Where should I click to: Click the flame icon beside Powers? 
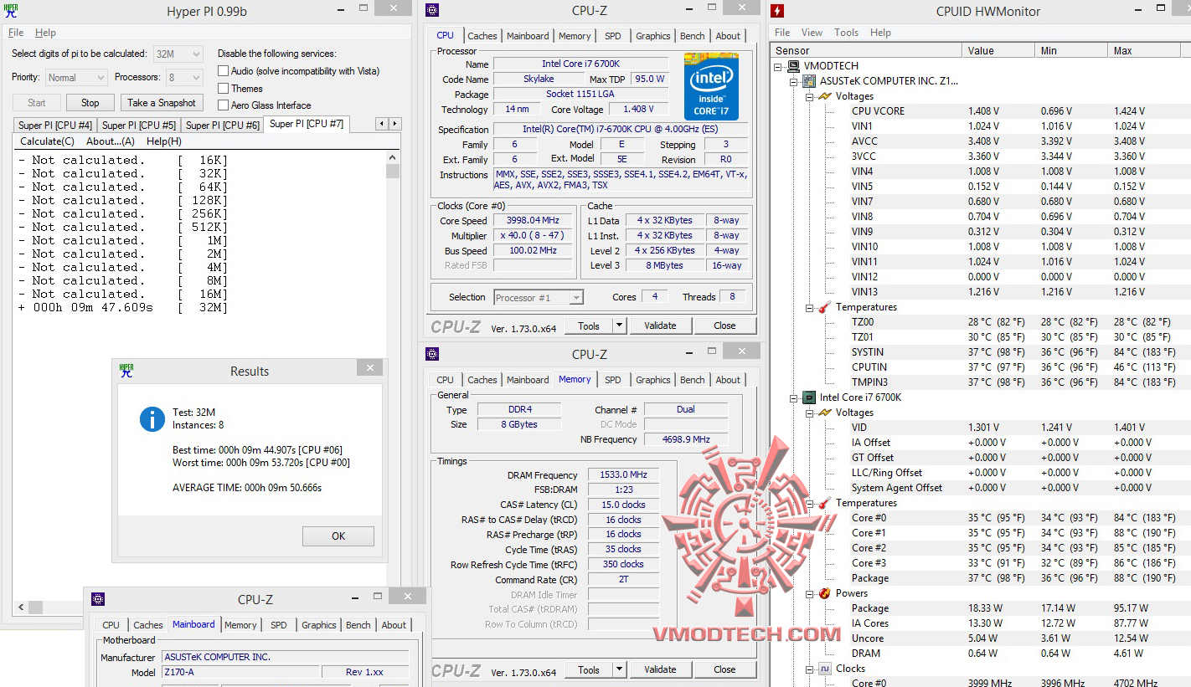824,593
